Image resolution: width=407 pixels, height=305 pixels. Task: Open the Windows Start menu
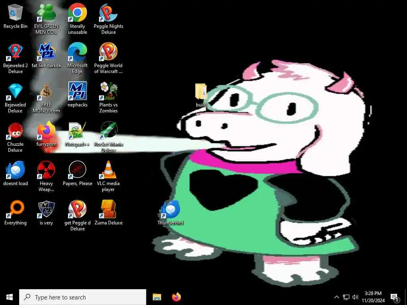10,297
